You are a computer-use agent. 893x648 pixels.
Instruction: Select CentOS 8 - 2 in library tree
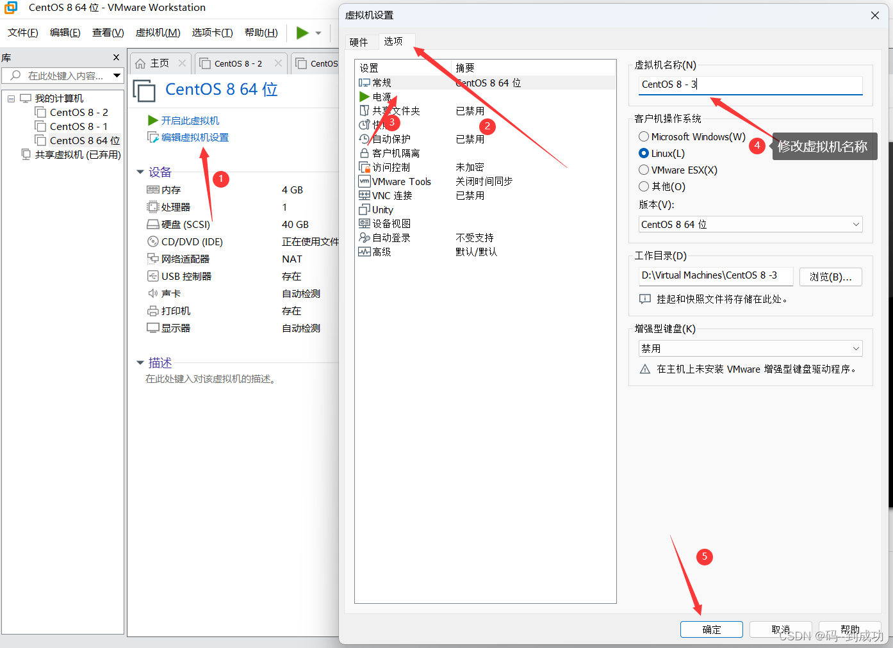click(79, 112)
